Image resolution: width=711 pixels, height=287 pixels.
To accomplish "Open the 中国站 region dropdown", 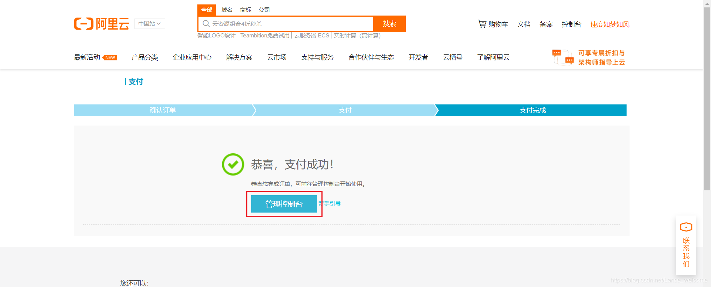I will pyautogui.click(x=150, y=24).
